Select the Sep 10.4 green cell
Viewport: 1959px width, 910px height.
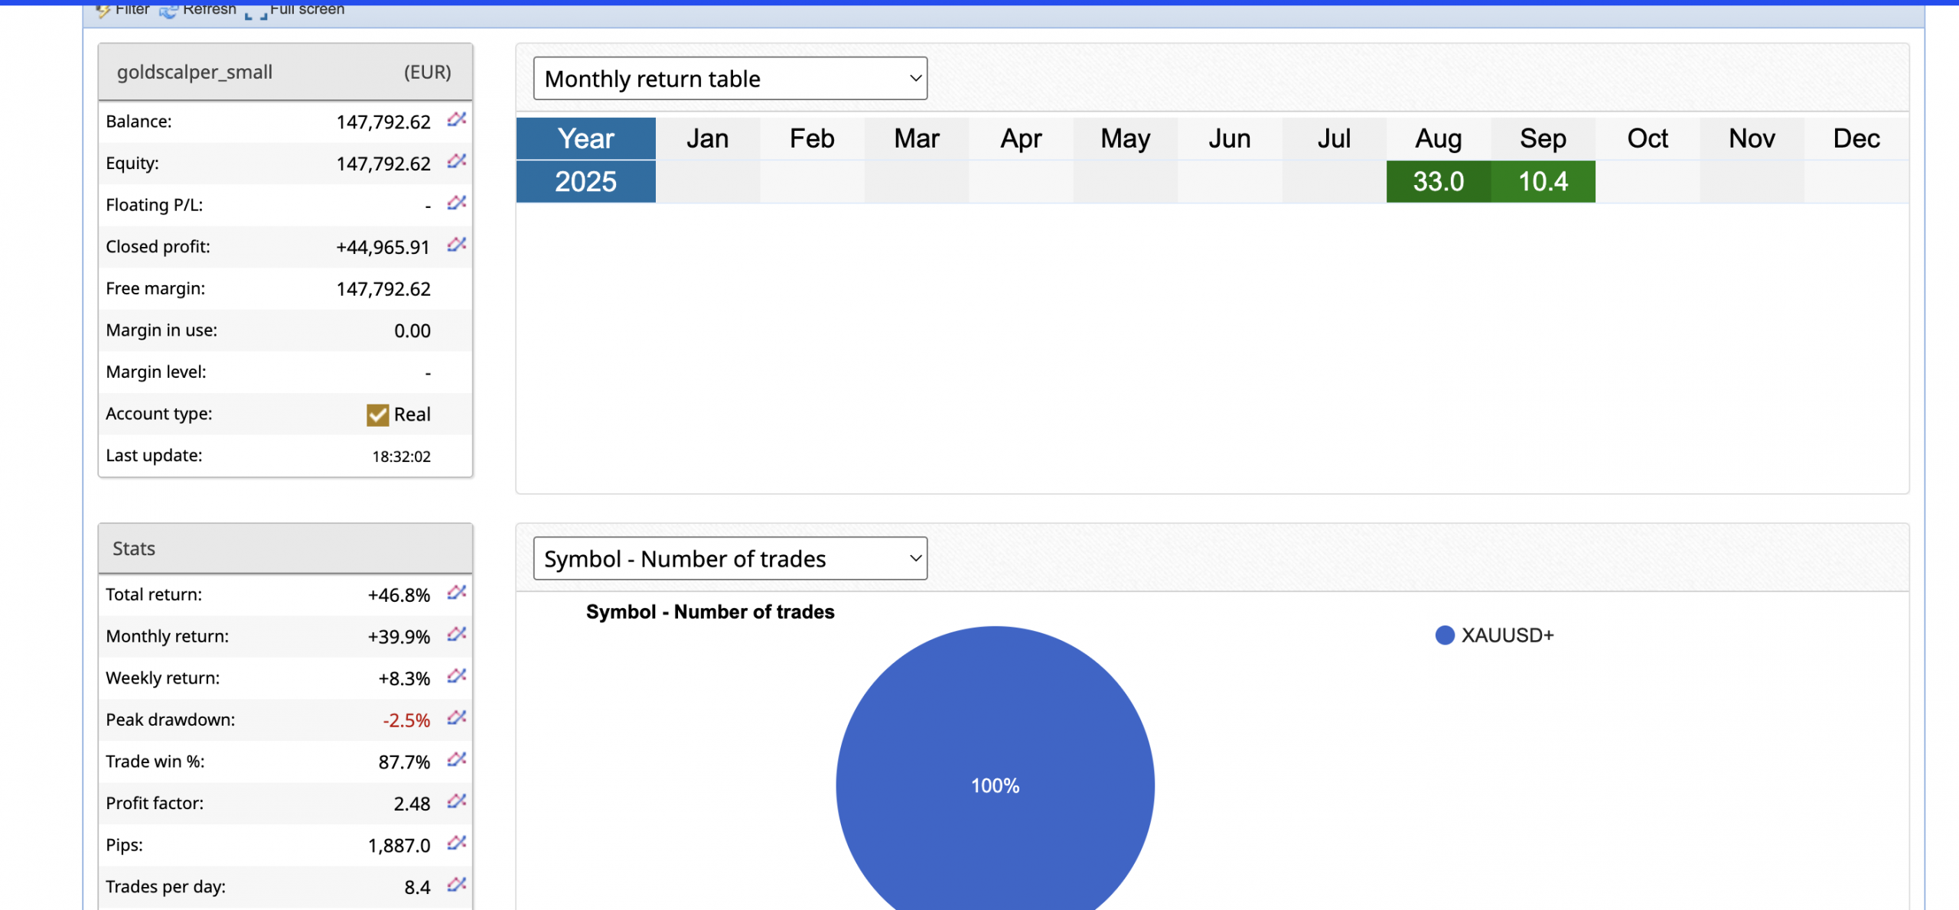pyautogui.click(x=1543, y=182)
